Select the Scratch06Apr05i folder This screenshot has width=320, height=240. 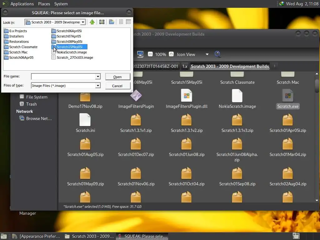[x=67, y=31]
